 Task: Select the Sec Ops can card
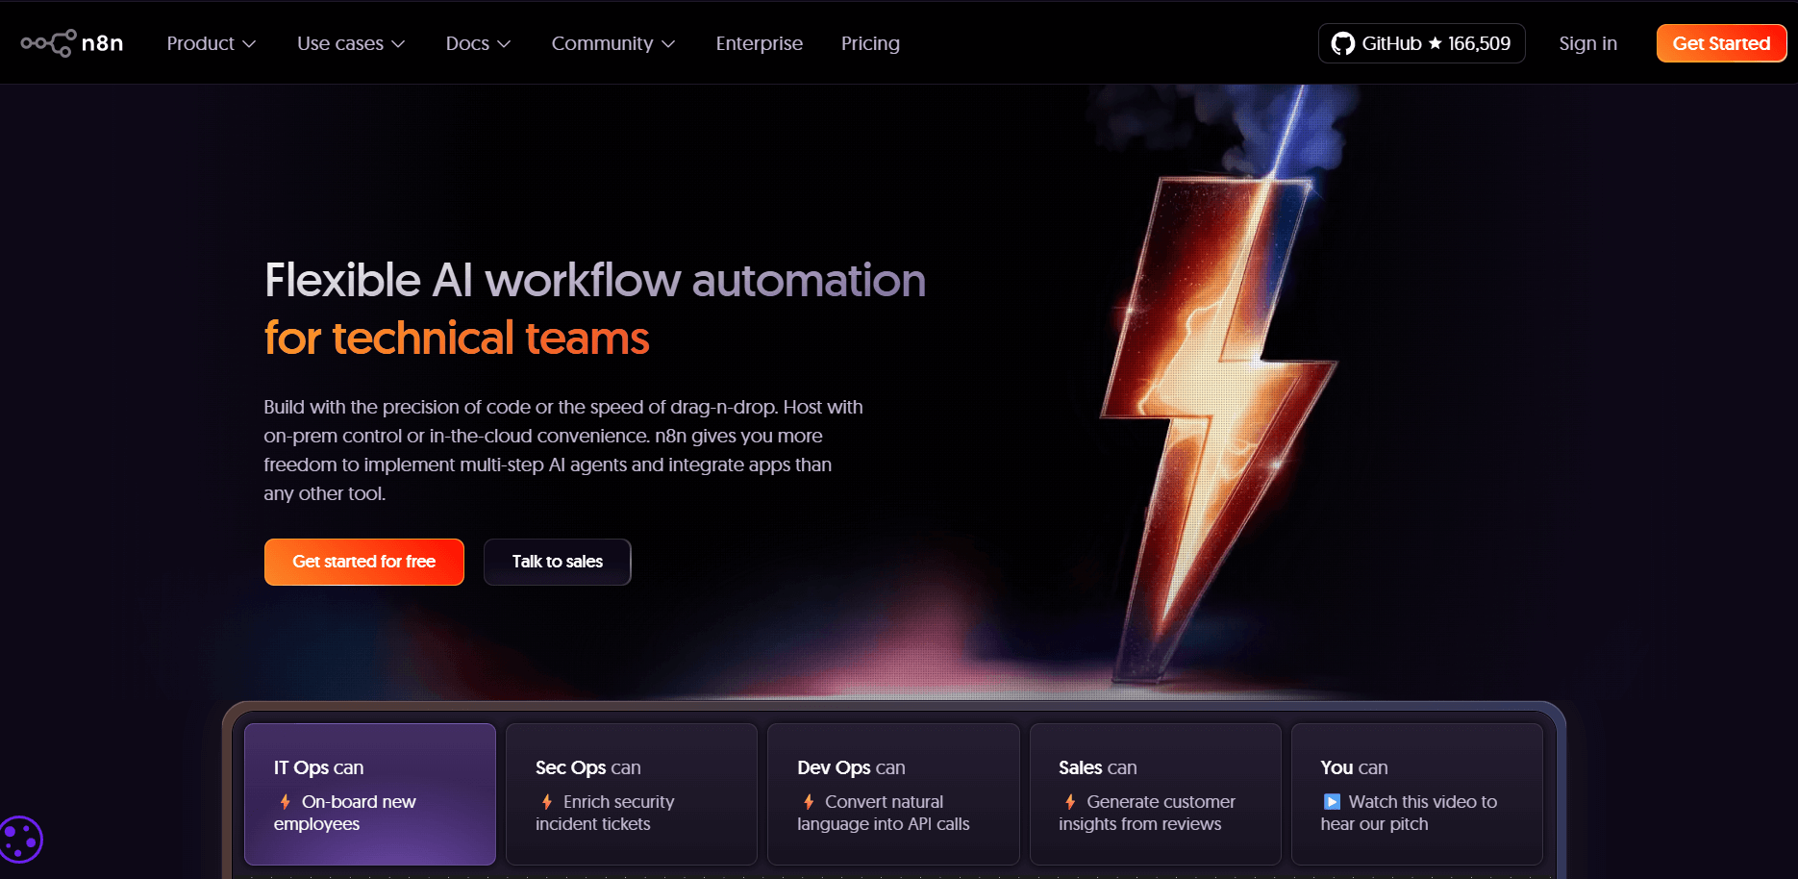pyautogui.click(x=632, y=793)
